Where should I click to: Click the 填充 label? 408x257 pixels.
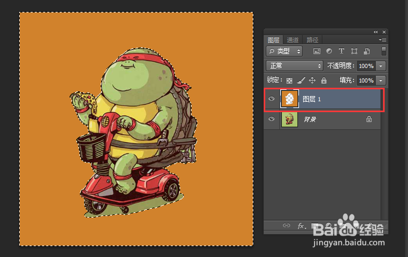point(347,80)
